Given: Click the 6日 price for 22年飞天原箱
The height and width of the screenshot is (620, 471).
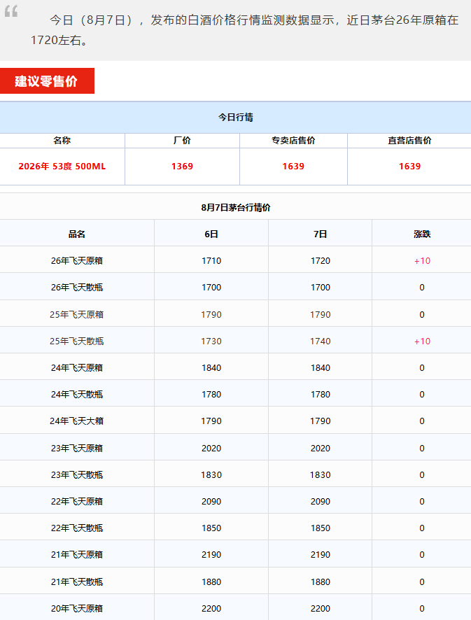Looking at the screenshot, I should pos(211,501).
